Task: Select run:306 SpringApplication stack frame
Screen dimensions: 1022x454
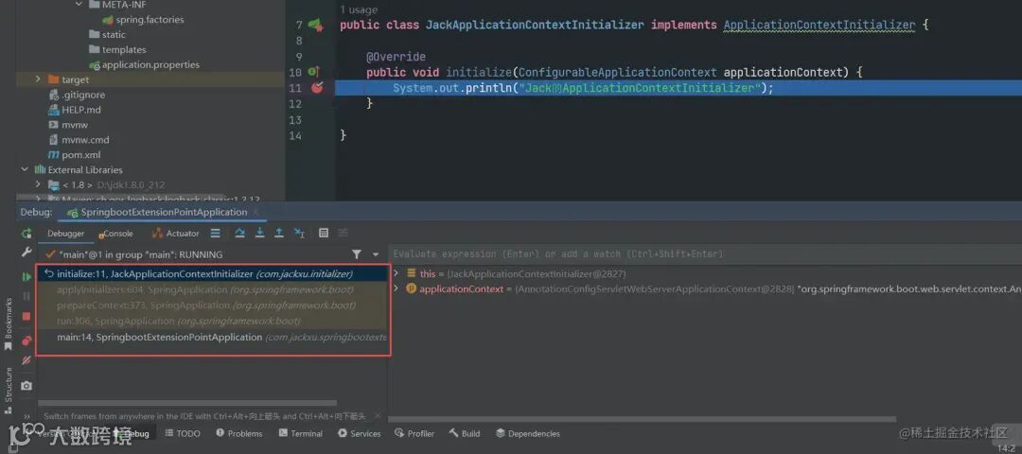Action: [213, 322]
